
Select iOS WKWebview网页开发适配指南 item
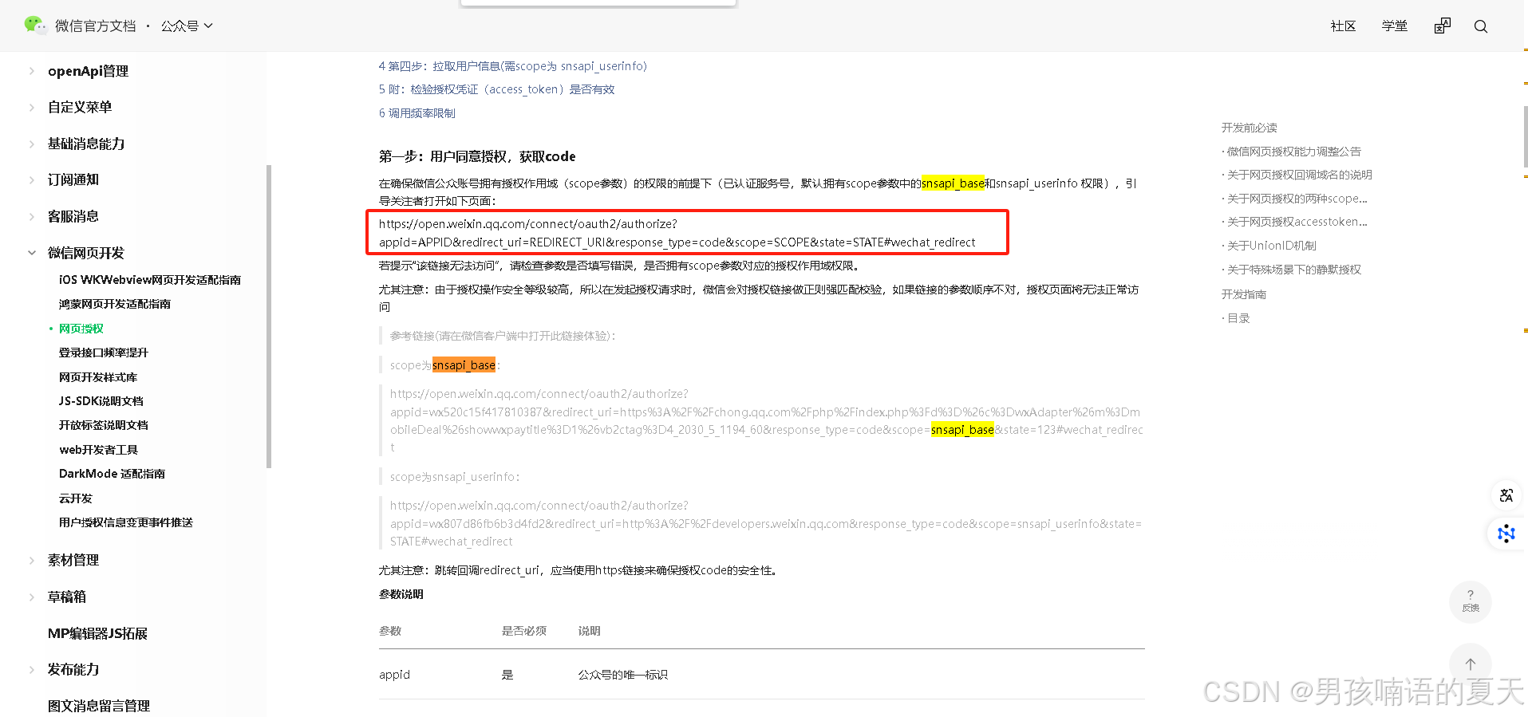point(149,280)
